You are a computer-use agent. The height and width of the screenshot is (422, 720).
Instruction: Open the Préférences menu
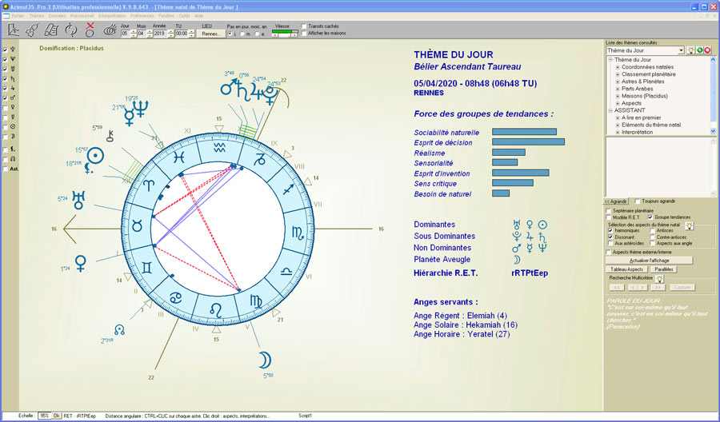141,15
